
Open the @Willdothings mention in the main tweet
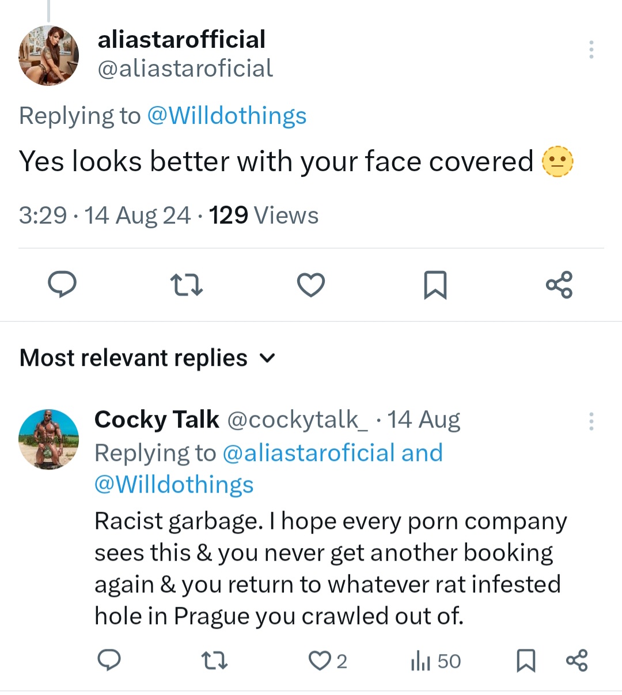(227, 116)
